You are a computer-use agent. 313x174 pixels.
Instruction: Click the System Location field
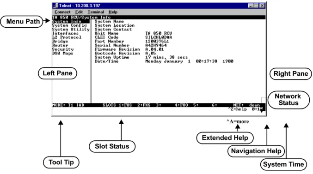tap(115, 25)
